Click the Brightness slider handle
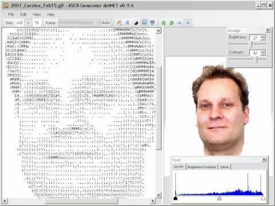 pyautogui.click(x=252, y=44)
